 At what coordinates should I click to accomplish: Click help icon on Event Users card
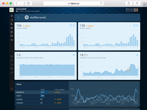(137, 25)
